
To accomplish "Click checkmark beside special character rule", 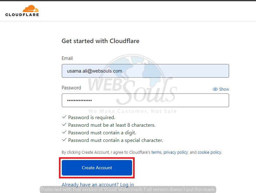I will (64, 140).
